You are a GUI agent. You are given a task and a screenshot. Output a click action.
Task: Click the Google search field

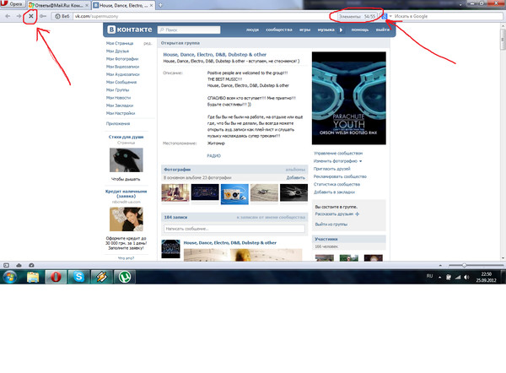[x=448, y=16]
